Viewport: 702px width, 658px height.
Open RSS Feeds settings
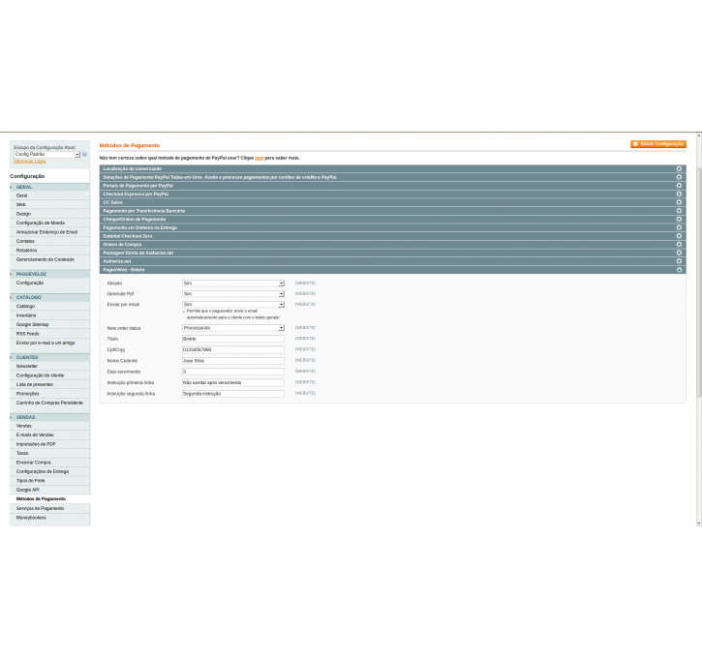coord(28,334)
